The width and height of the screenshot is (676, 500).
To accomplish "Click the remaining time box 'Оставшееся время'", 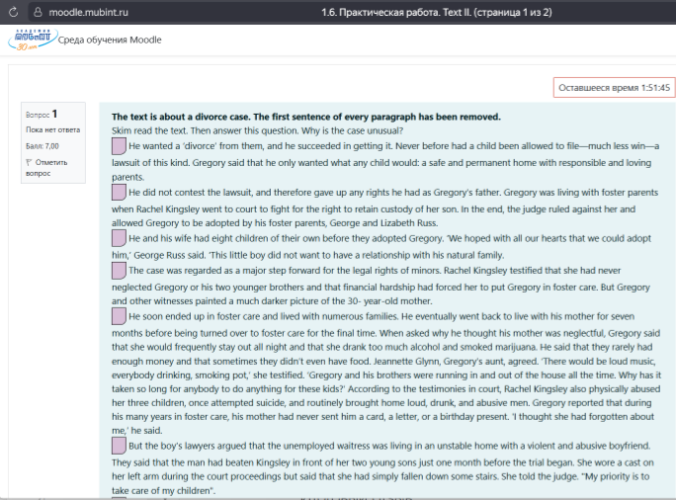I will pos(614,88).
